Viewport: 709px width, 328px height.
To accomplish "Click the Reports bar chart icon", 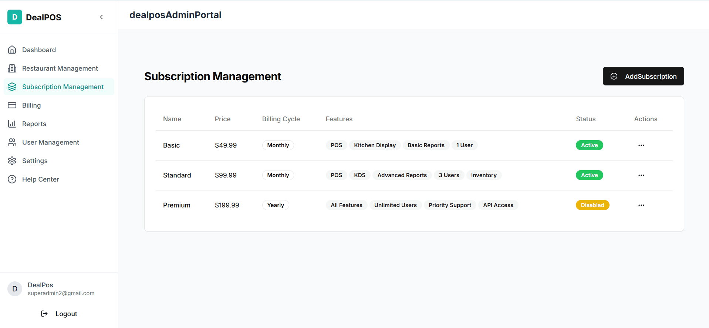I will (12, 124).
